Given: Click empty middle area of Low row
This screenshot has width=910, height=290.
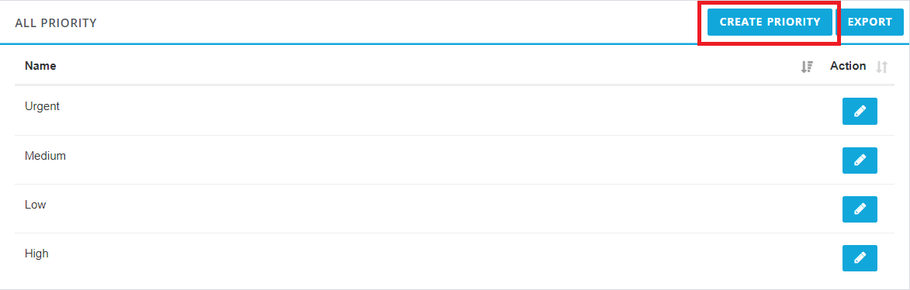Looking at the screenshot, I should [x=441, y=209].
